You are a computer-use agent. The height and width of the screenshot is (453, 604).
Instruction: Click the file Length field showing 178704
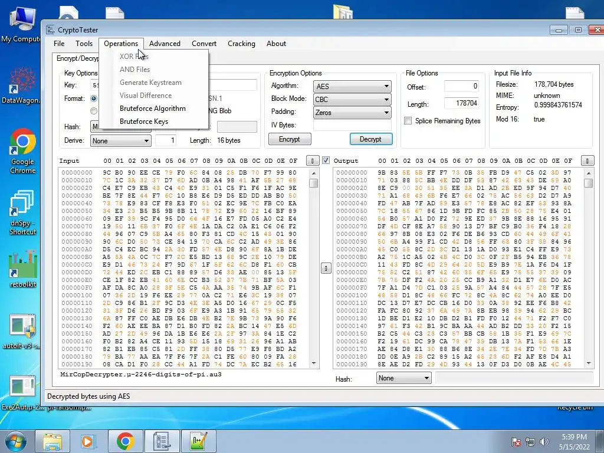click(x=461, y=103)
